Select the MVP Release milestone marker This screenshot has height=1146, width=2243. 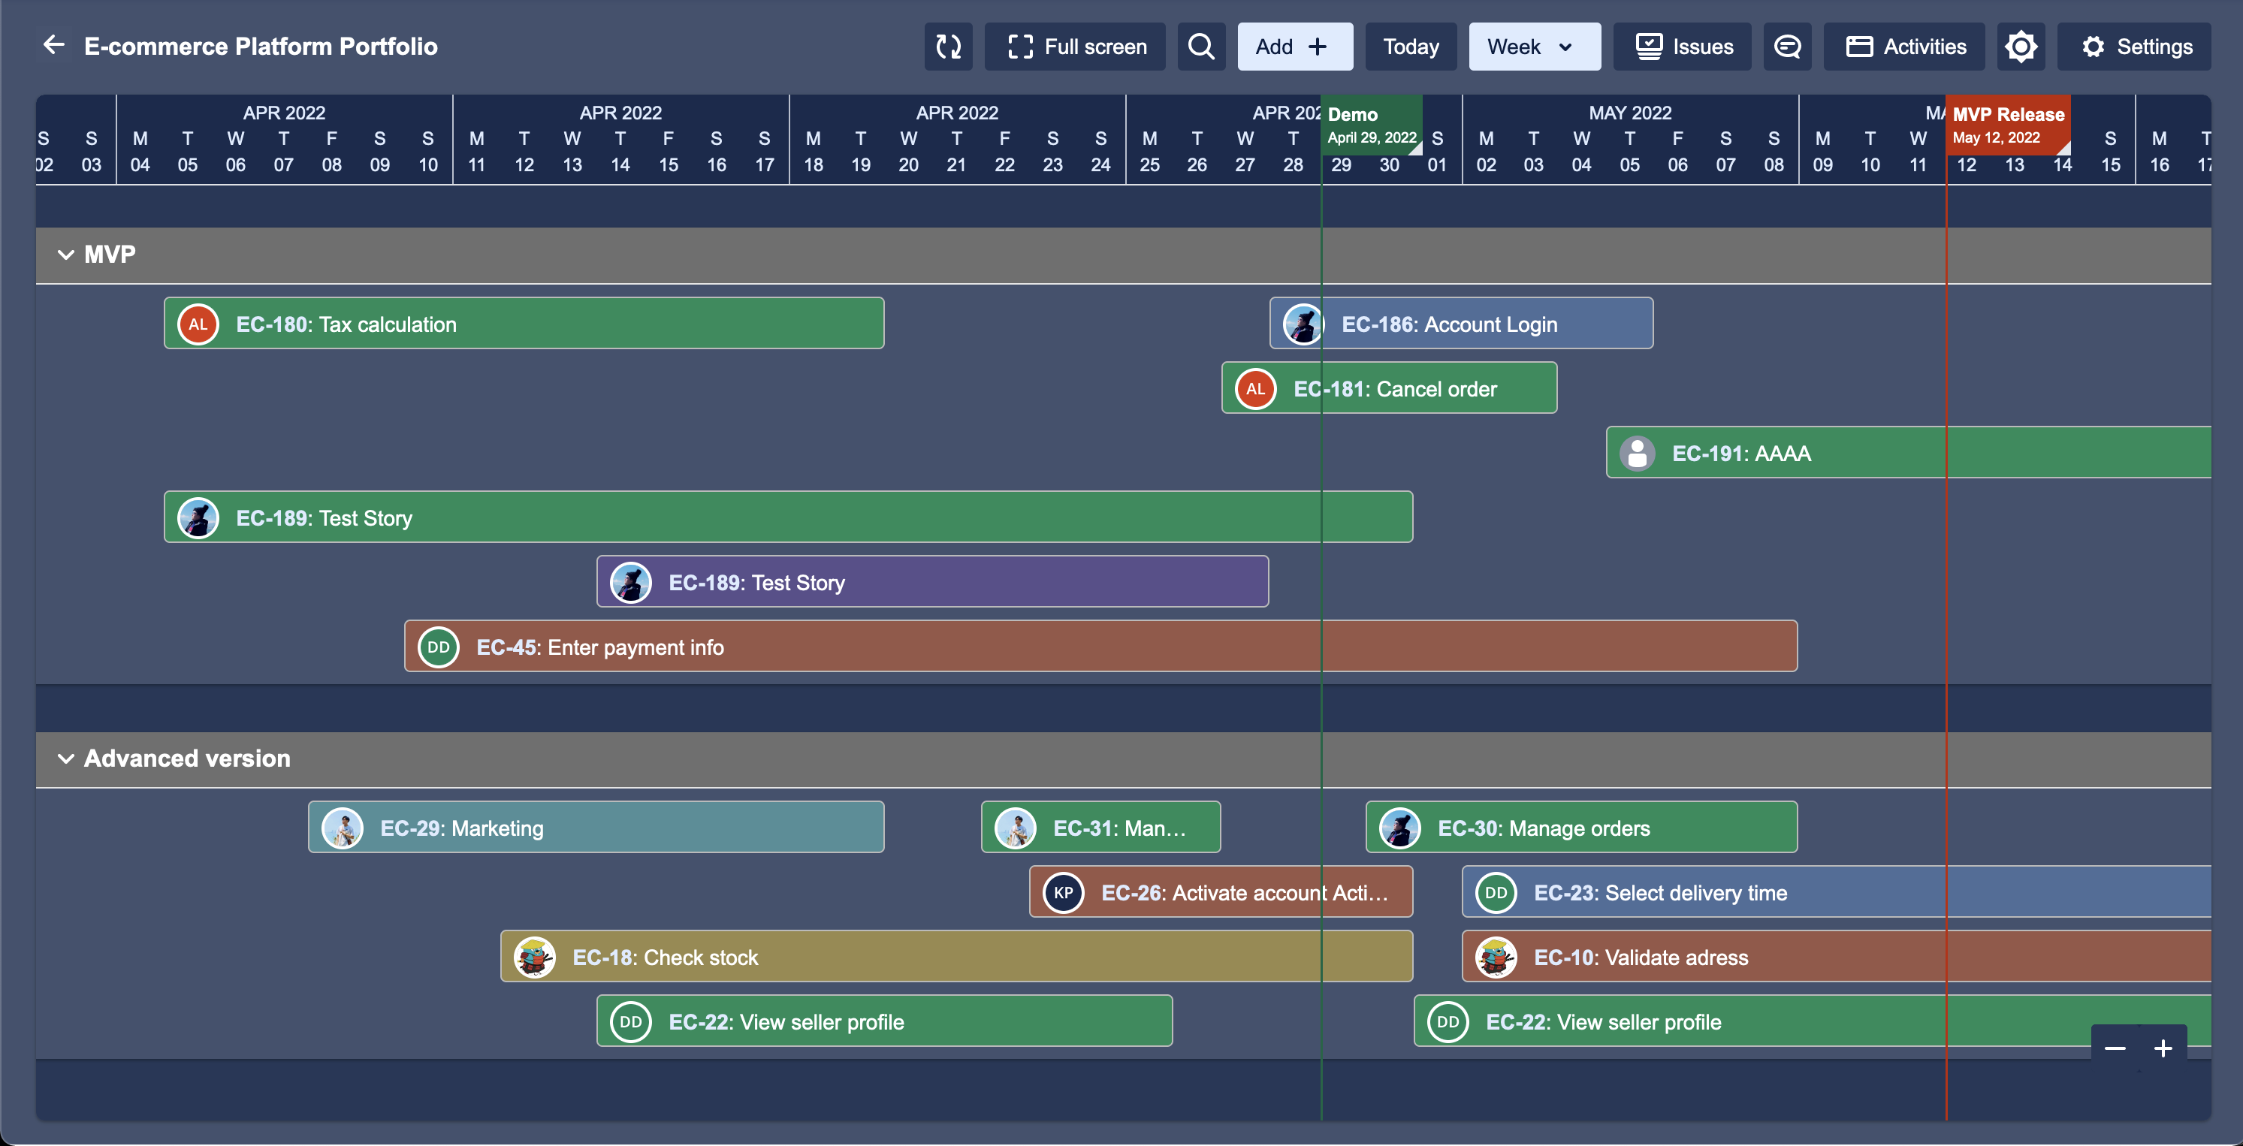coord(2007,125)
